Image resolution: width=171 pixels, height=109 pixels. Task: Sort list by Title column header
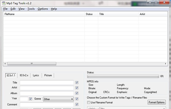[x=118, y=14]
